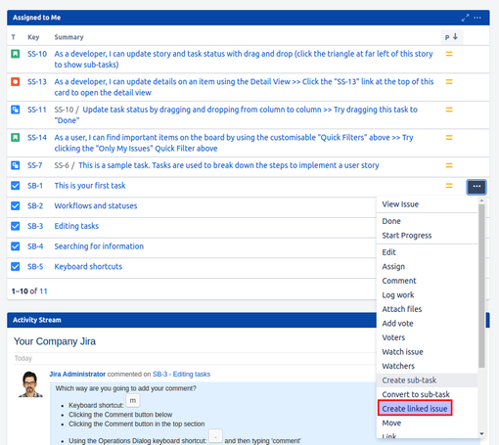Choose Done in the actions menu

pos(391,221)
